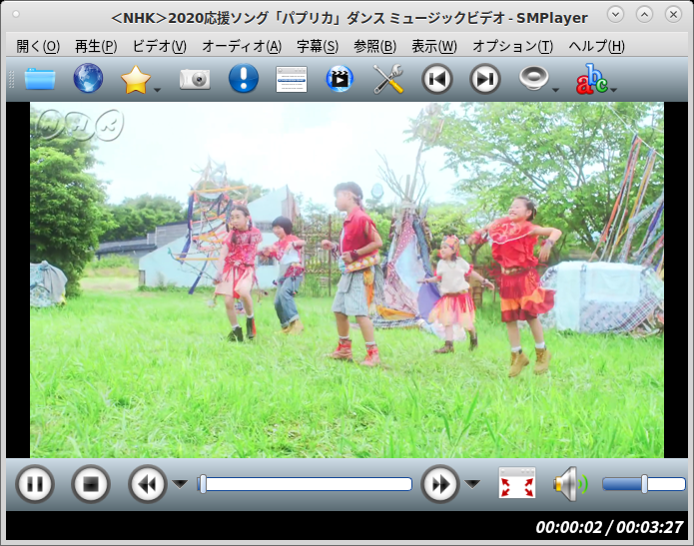Show file info via blue exclamation icon
694x546 pixels.
click(x=244, y=78)
